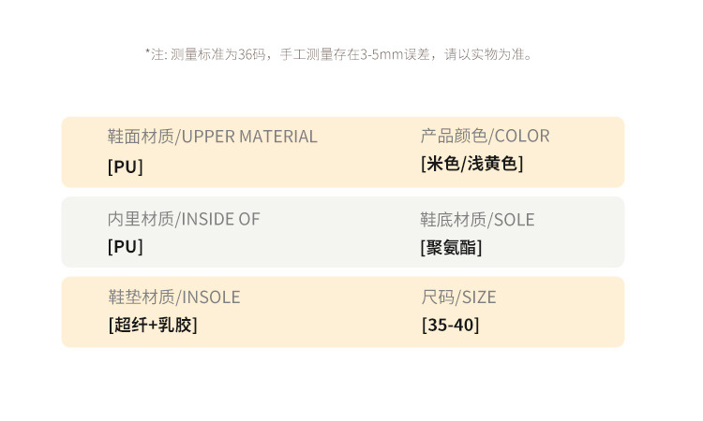Select the [PU] value under INSIDE OF
This screenshot has height=421, width=703.
coord(126,247)
